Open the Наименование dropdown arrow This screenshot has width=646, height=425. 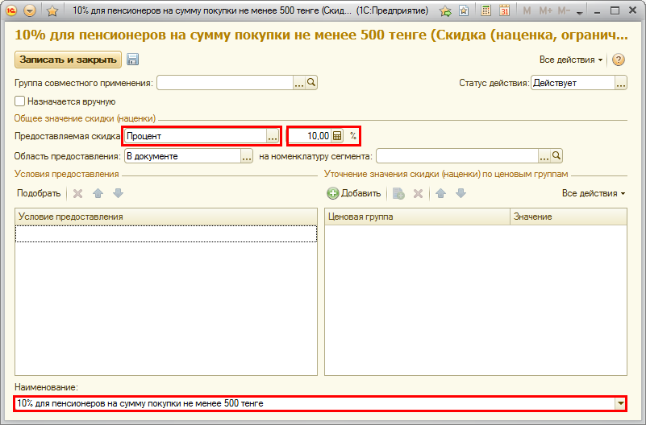(x=620, y=403)
